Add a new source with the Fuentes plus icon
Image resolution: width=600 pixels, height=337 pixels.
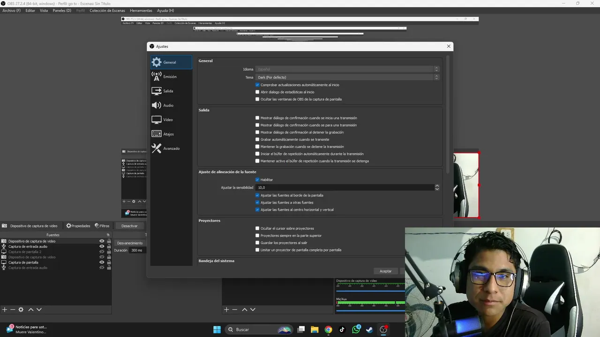click(x=5, y=309)
